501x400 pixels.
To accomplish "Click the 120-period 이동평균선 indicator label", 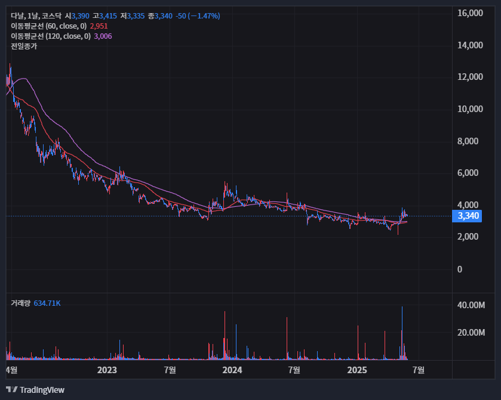I will pos(51,36).
